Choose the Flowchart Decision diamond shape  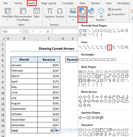pos(89,130)
